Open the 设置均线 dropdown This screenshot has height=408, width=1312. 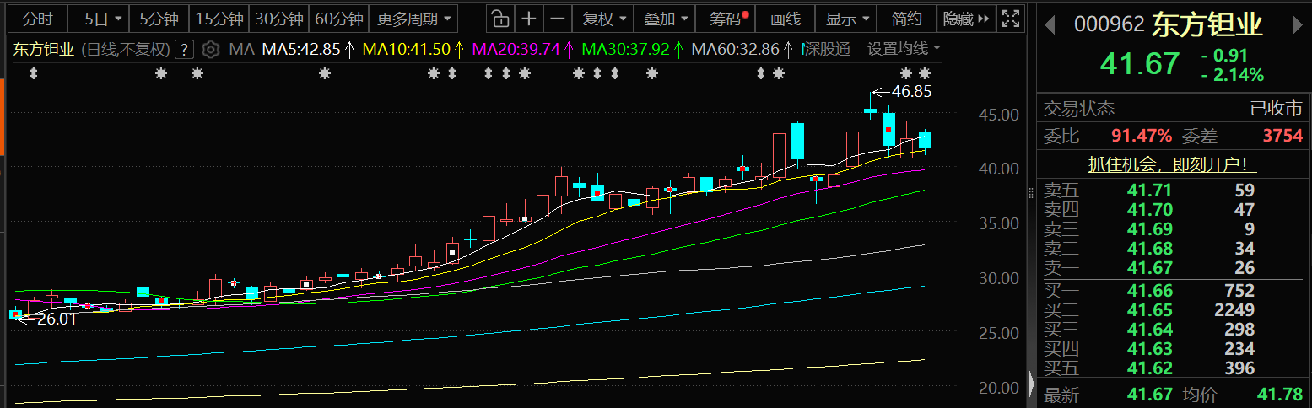[x=904, y=49]
